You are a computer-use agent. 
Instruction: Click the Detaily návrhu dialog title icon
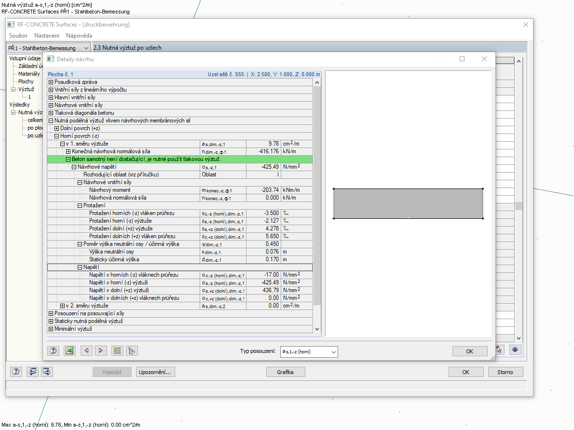tap(51, 59)
